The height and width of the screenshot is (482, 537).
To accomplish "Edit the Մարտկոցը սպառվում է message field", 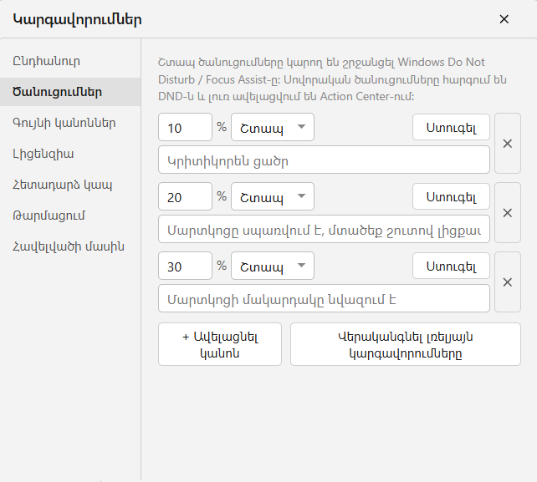I will click(324, 229).
